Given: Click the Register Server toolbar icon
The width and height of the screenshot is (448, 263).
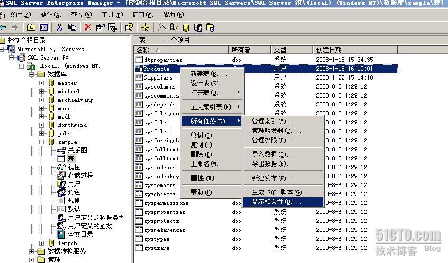Looking at the screenshot, I should point(174,27).
